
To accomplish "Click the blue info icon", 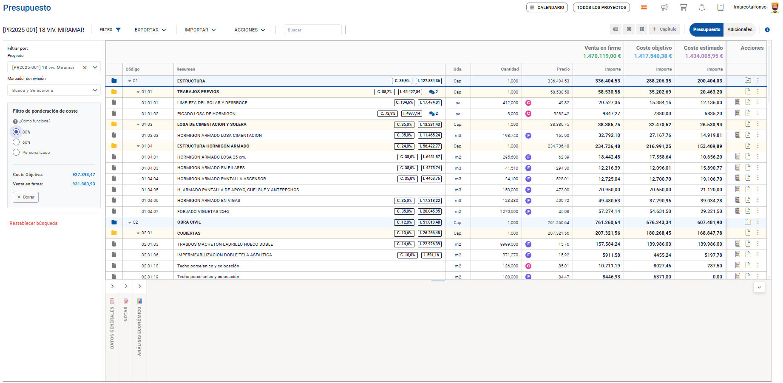I will click(x=767, y=30).
